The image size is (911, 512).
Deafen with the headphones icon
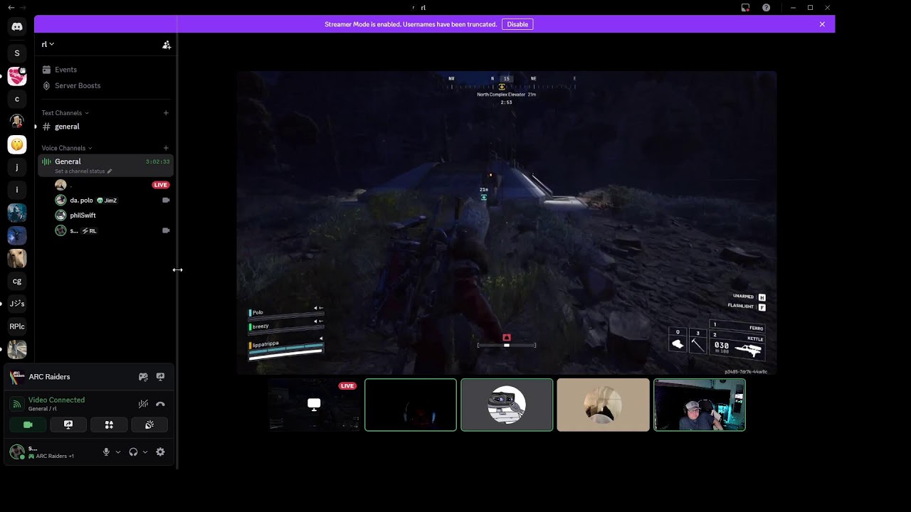click(133, 452)
